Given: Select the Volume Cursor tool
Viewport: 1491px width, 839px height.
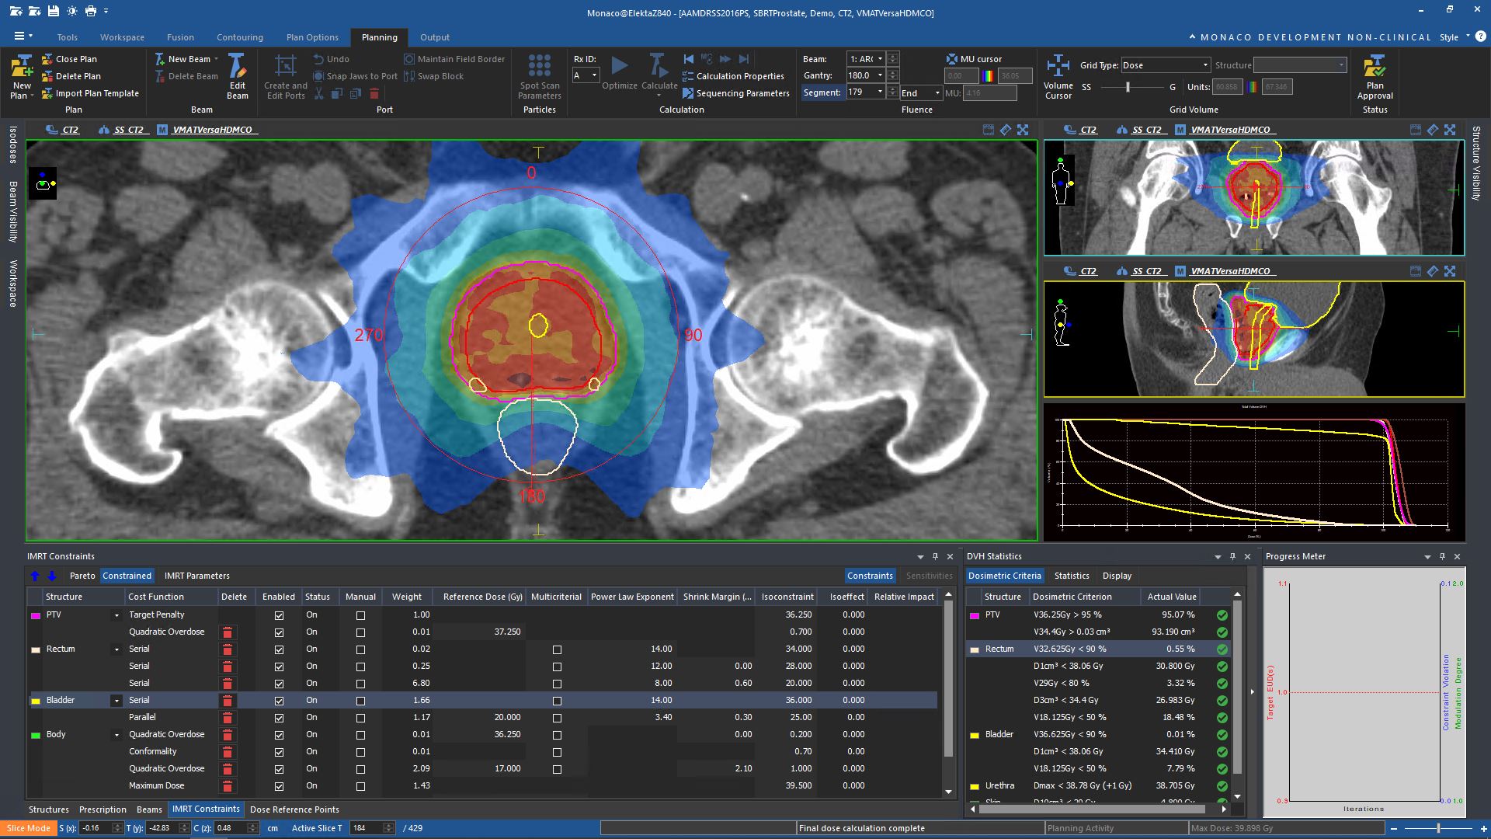Looking at the screenshot, I should click(1058, 66).
